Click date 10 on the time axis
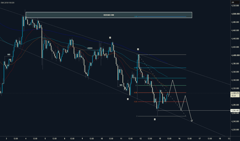Screen dimensions: 240x141 point(102,138)
